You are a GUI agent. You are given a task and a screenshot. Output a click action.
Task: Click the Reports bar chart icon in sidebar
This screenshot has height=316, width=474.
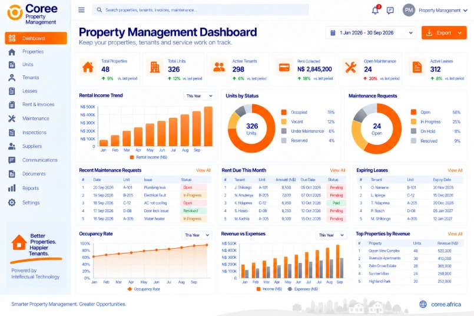12,188
